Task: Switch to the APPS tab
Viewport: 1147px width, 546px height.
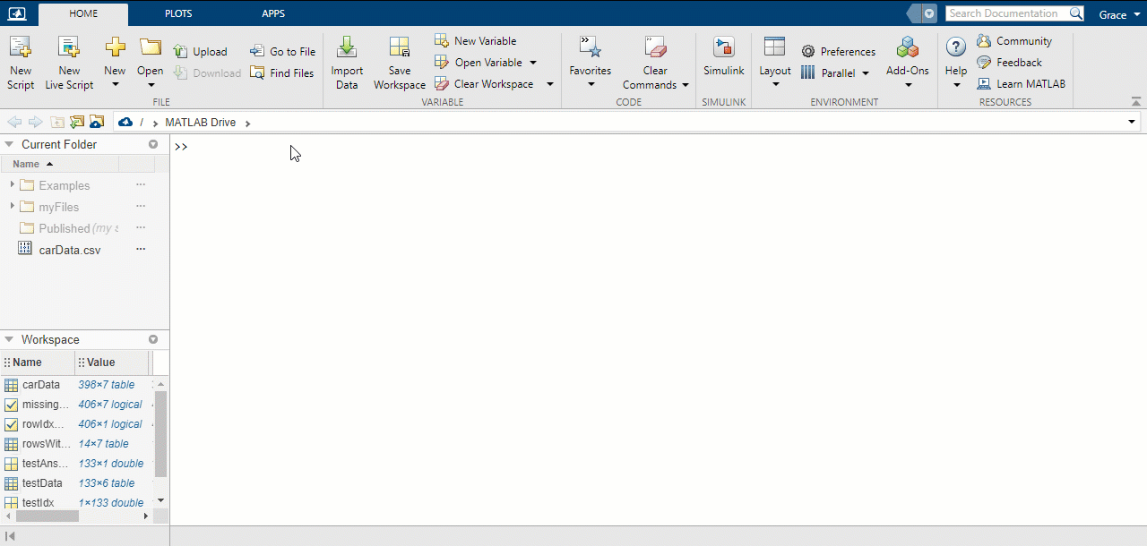Action: pyautogui.click(x=273, y=13)
